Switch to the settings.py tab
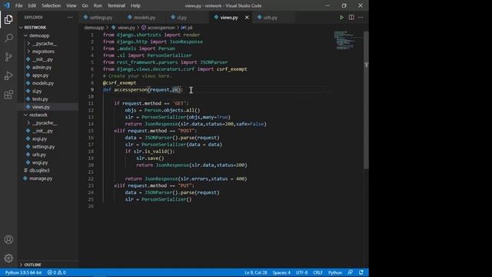492x277 pixels. pos(101,18)
